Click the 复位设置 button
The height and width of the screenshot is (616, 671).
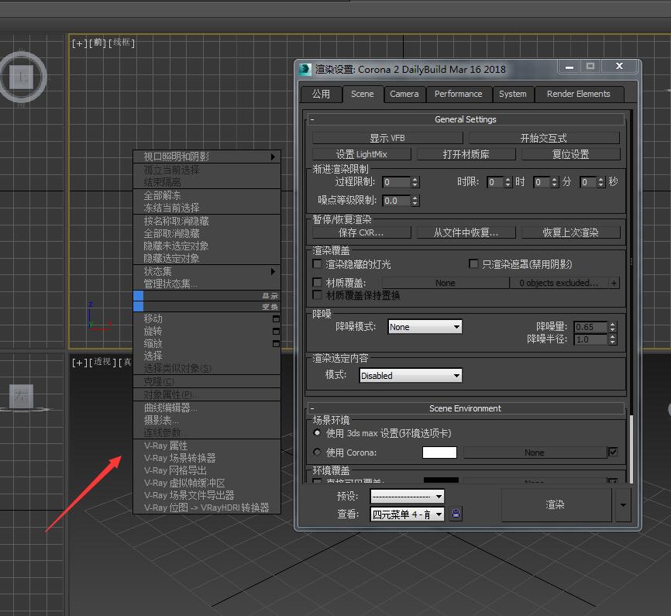coord(570,154)
